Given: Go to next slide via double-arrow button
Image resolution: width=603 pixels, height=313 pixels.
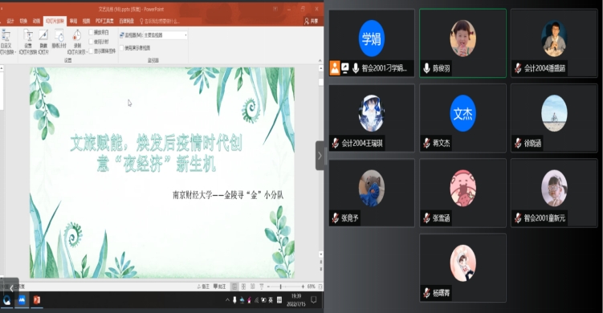Looking at the screenshot, I should coord(320,268).
